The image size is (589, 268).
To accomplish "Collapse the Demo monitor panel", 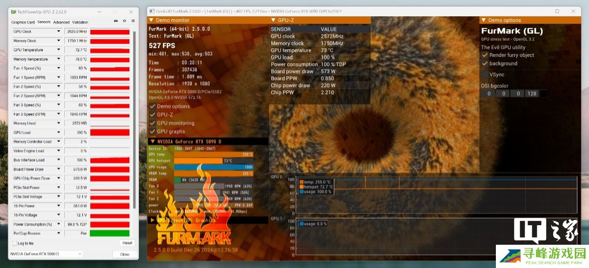I will tap(151, 20).
